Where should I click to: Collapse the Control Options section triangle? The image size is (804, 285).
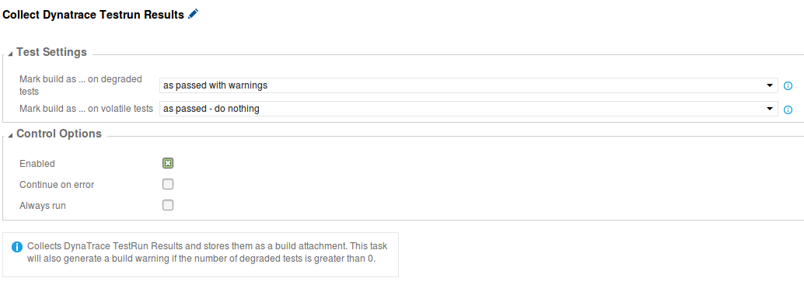(10, 135)
